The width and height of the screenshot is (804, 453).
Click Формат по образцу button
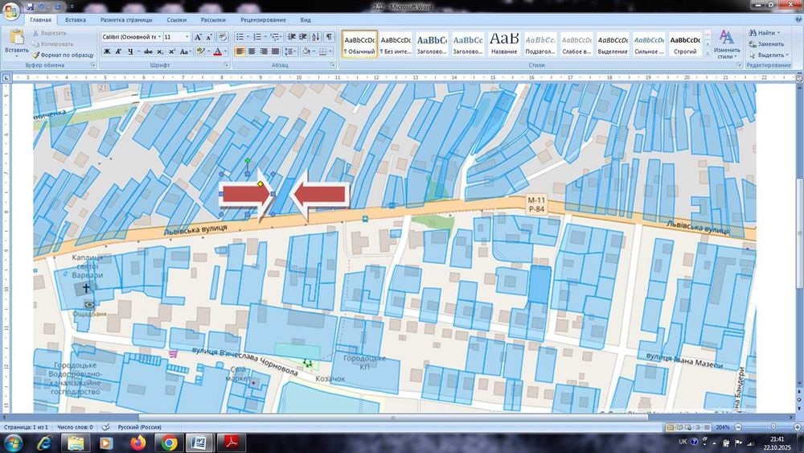coord(63,55)
